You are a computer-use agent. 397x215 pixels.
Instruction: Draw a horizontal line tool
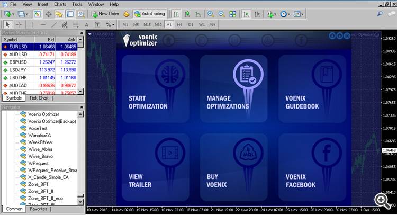pos(43,24)
